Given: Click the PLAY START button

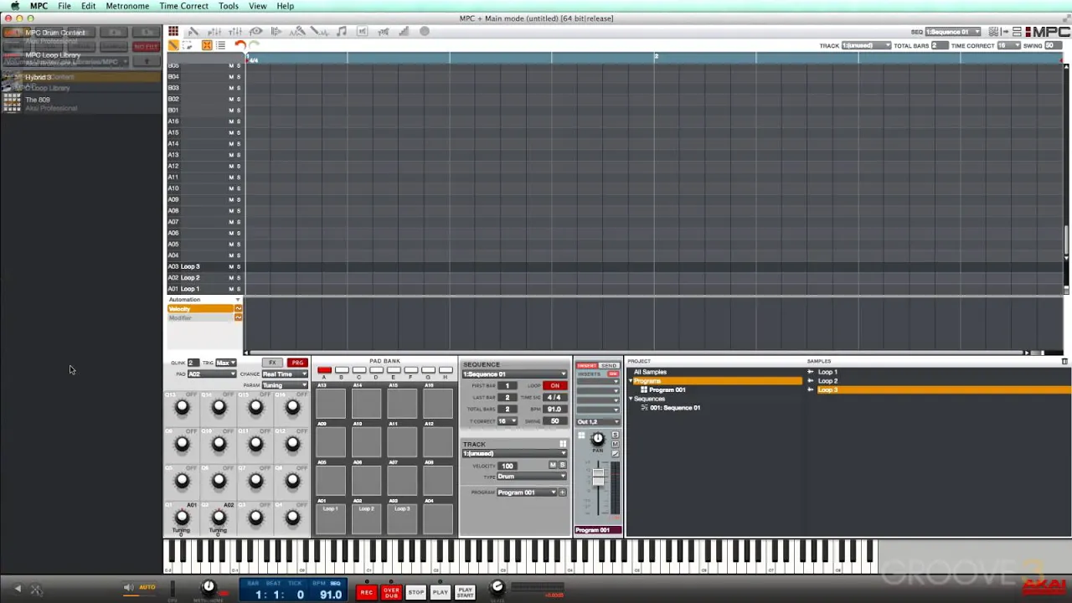Looking at the screenshot, I should click(x=465, y=592).
